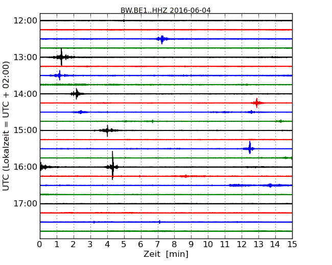Viewport: 332px width, 265px height.
Task: Click x-axis tick label 5
Action: click(x=124, y=245)
